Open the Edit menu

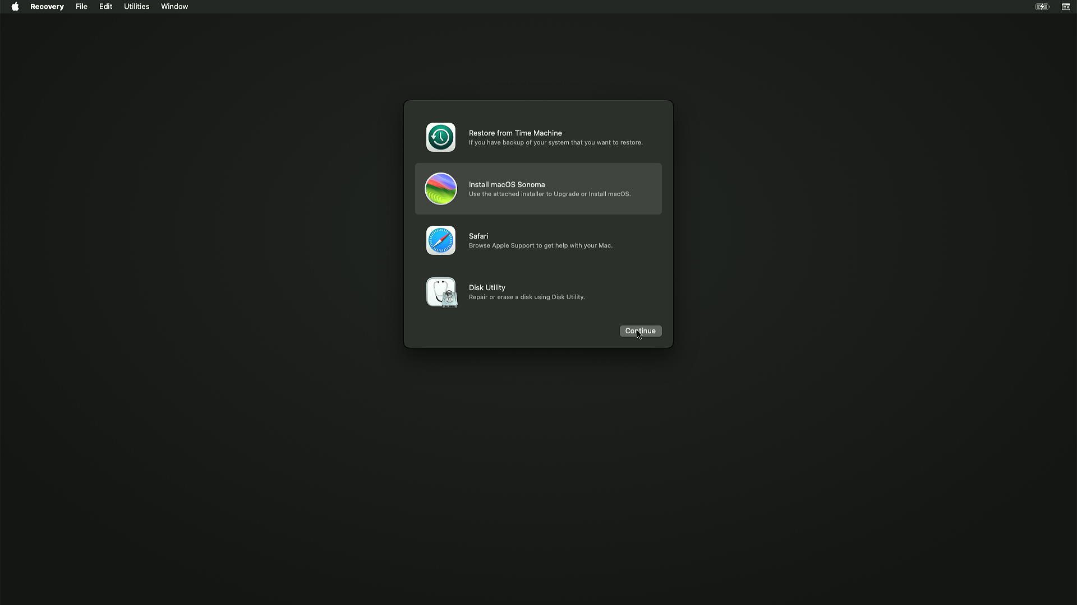pyautogui.click(x=105, y=7)
